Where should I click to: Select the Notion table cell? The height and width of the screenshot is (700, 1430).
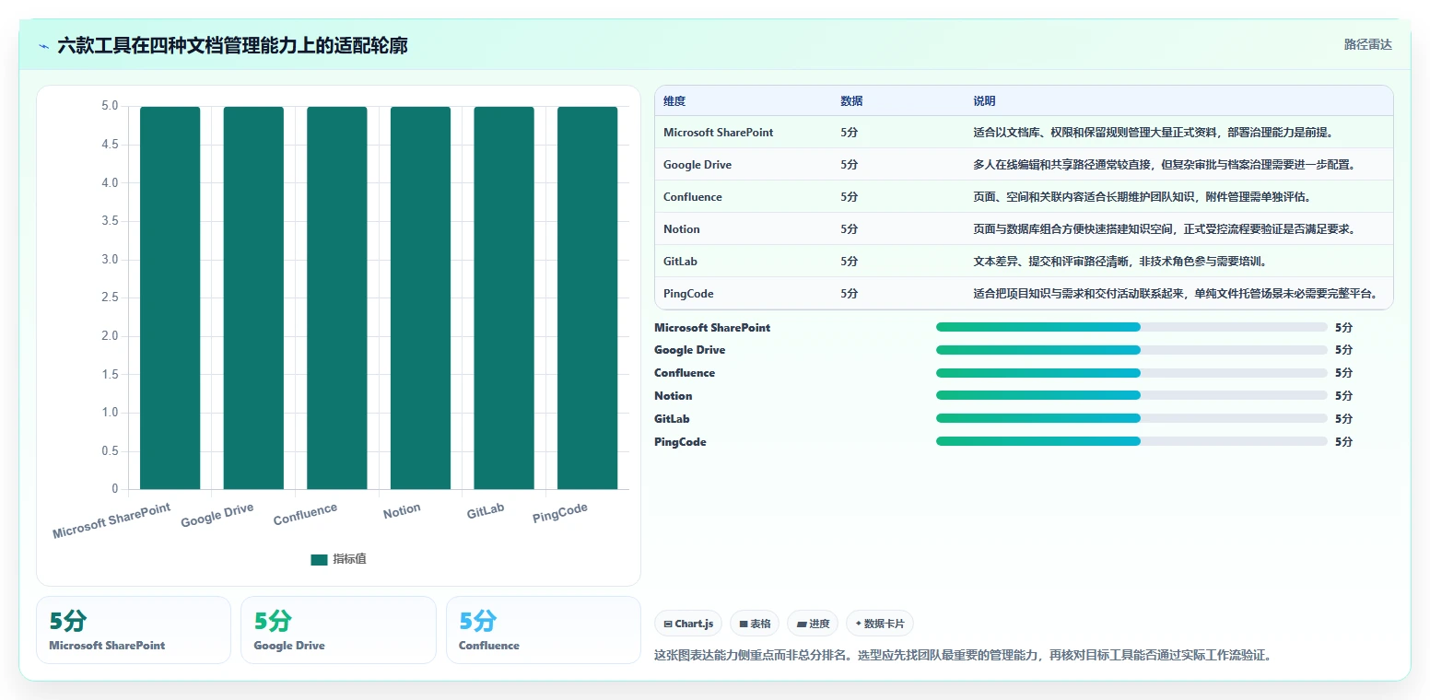pyautogui.click(x=682, y=229)
